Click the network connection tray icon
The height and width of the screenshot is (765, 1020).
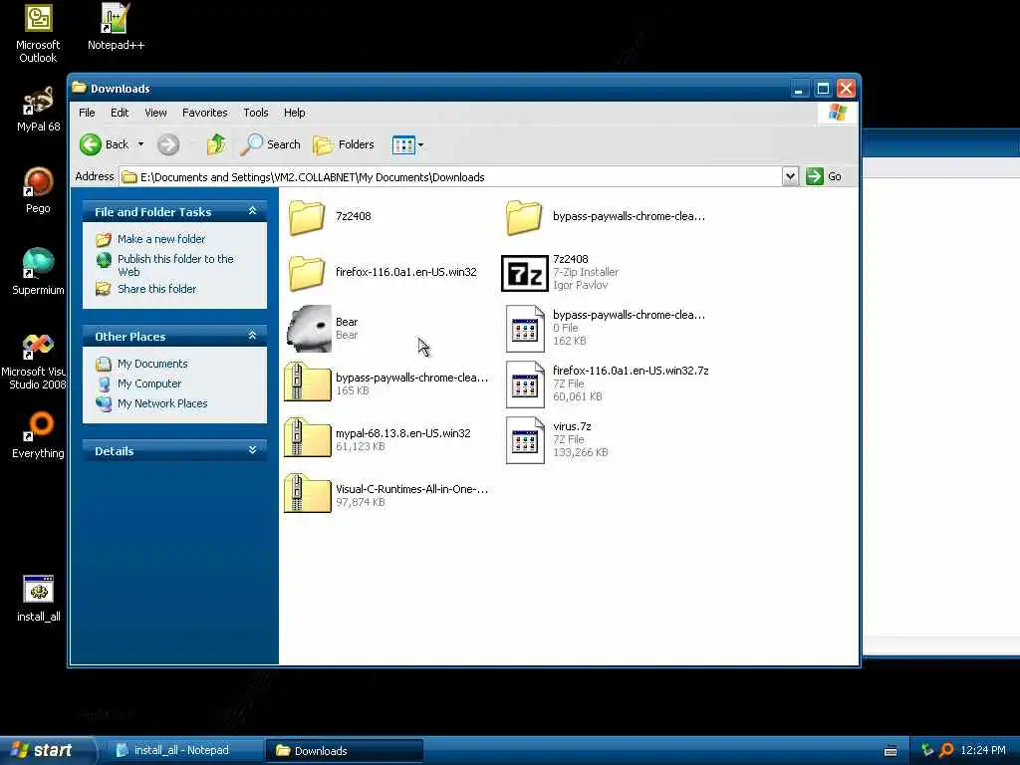click(927, 750)
